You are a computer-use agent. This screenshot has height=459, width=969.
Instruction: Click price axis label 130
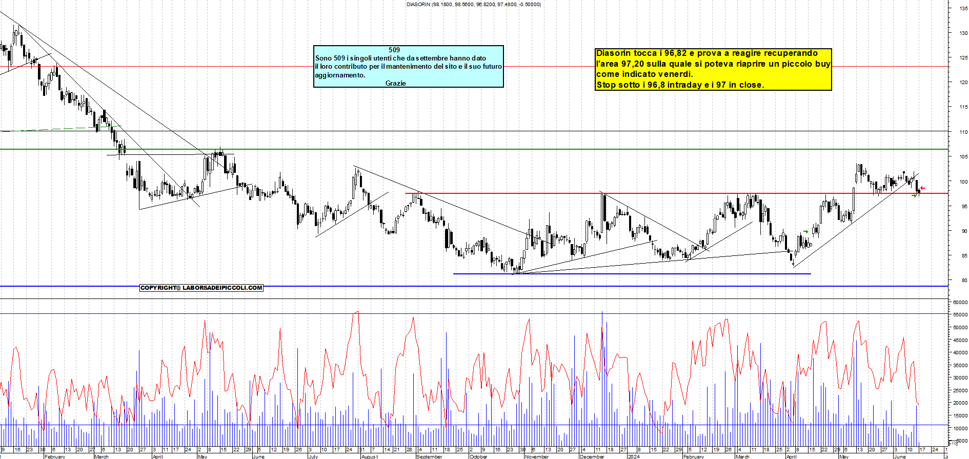click(963, 33)
